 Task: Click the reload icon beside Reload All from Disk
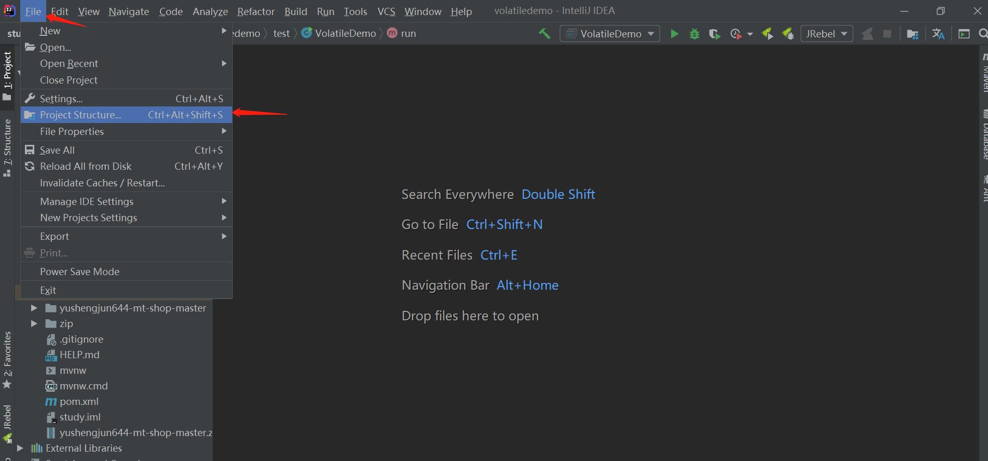pyautogui.click(x=30, y=166)
